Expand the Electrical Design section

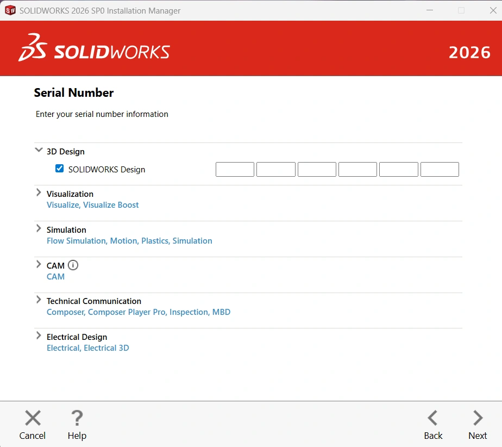click(39, 336)
